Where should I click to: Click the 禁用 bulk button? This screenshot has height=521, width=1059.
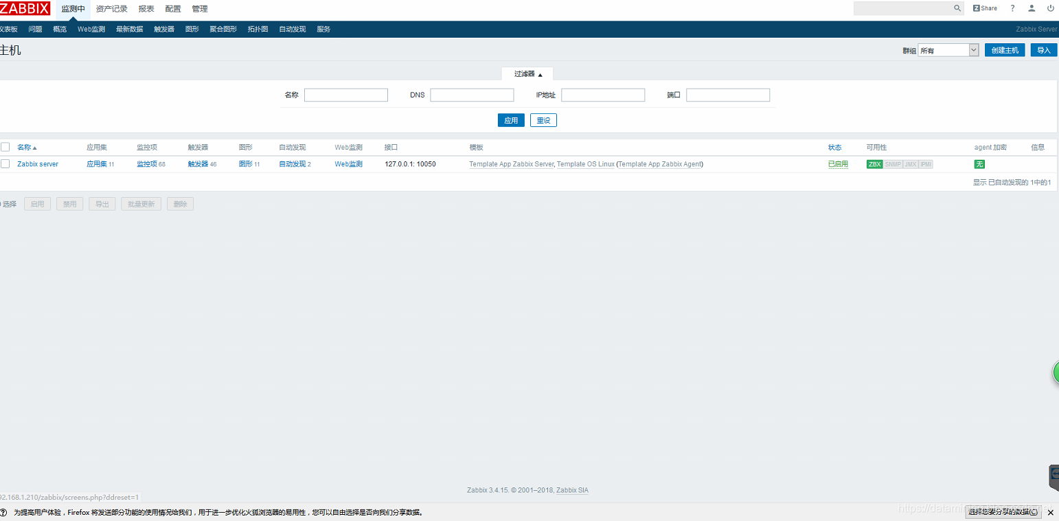69,204
